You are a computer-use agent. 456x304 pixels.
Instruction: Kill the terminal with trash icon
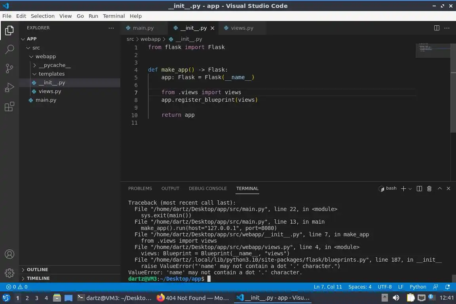tap(429, 188)
